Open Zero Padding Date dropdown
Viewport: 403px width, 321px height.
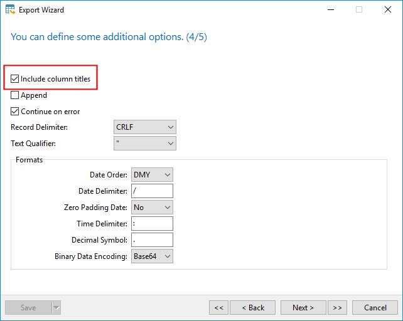coord(152,208)
